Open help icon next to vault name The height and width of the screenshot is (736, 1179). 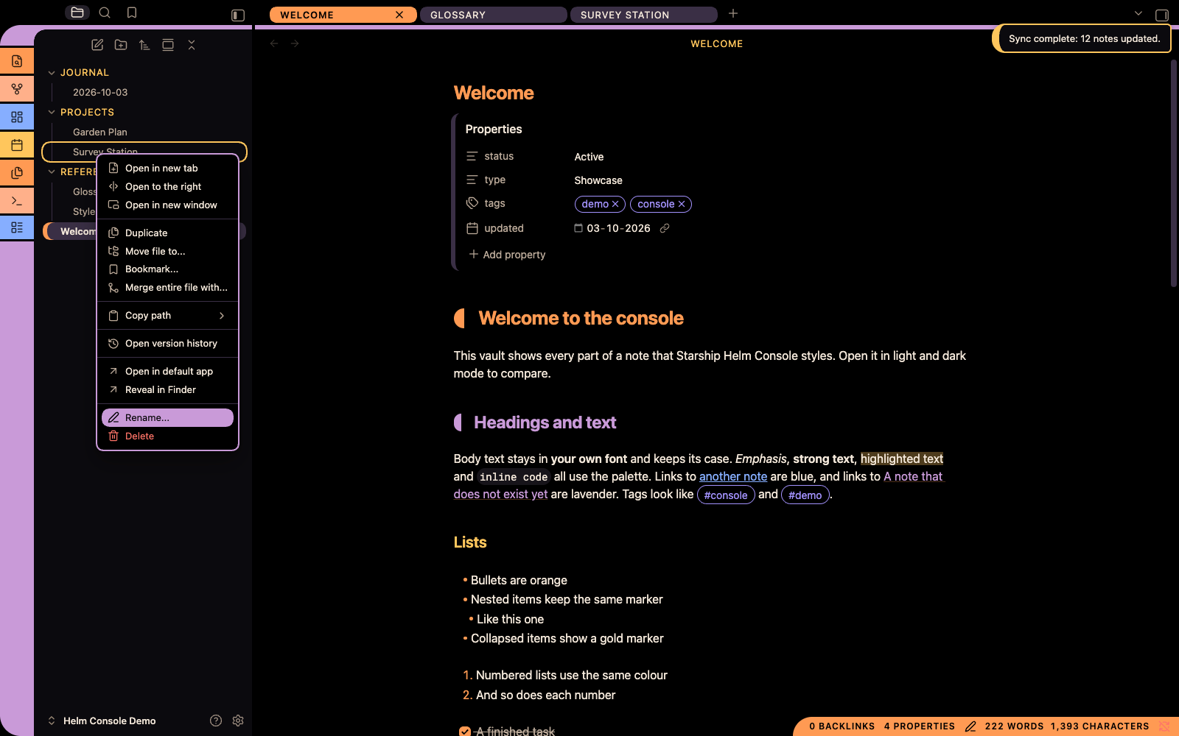tap(216, 721)
